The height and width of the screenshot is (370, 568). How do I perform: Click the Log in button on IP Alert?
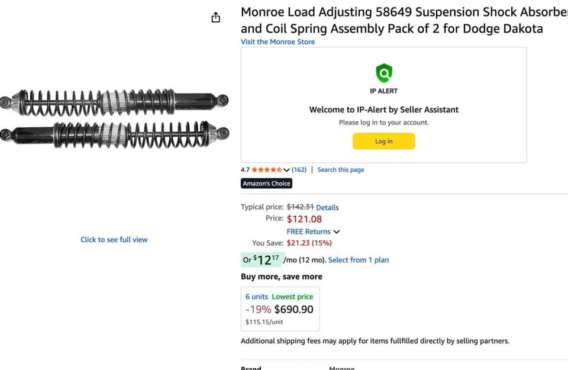click(383, 141)
